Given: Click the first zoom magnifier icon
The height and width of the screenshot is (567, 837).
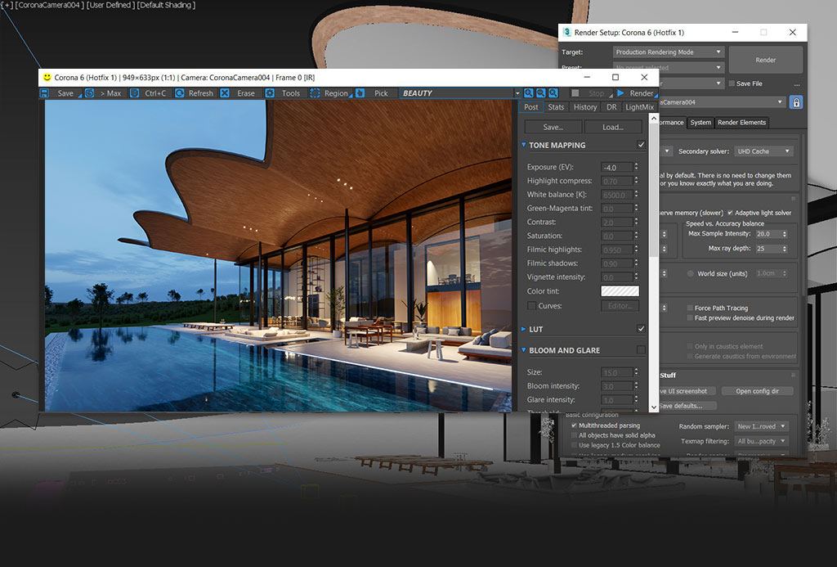Looking at the screenshot, I should point(529,93).
